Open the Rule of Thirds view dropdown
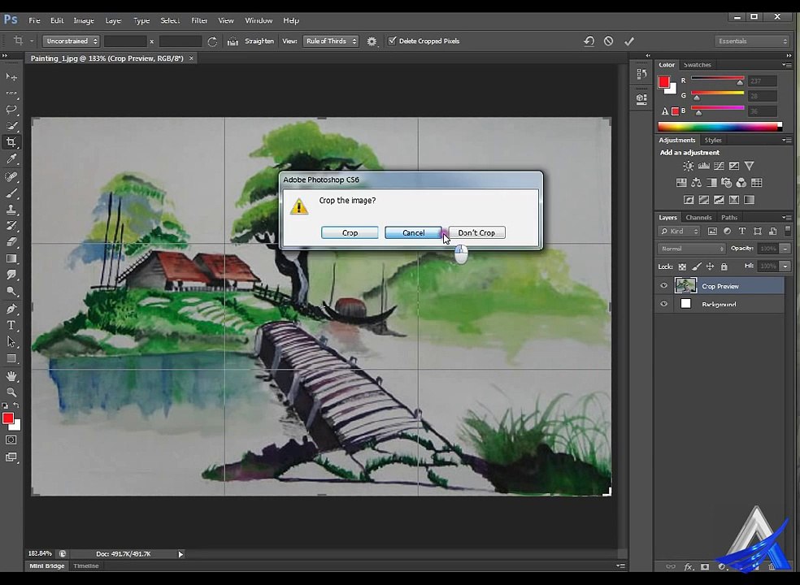800x585 pixels. 331,41
